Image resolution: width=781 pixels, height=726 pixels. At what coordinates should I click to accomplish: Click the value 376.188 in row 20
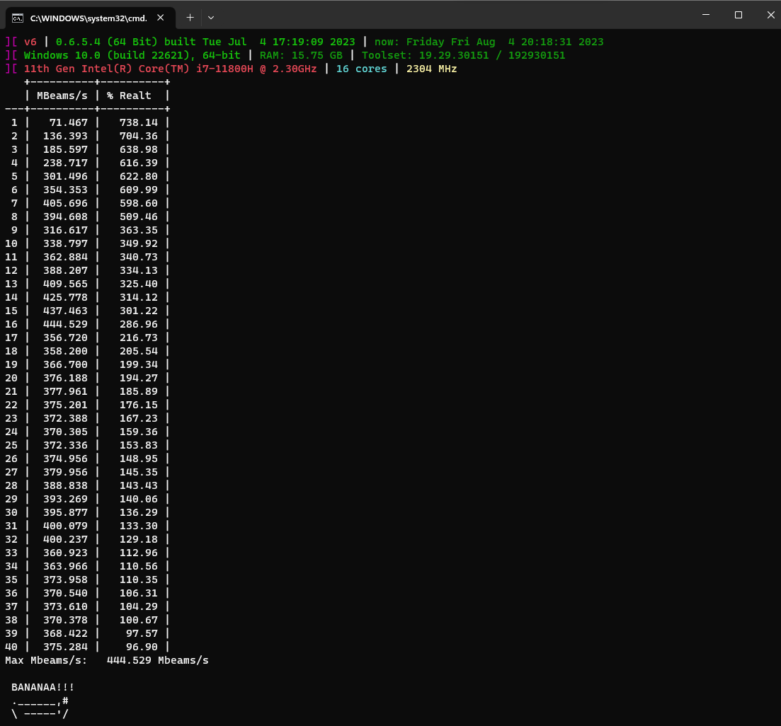tap(65, 378)
